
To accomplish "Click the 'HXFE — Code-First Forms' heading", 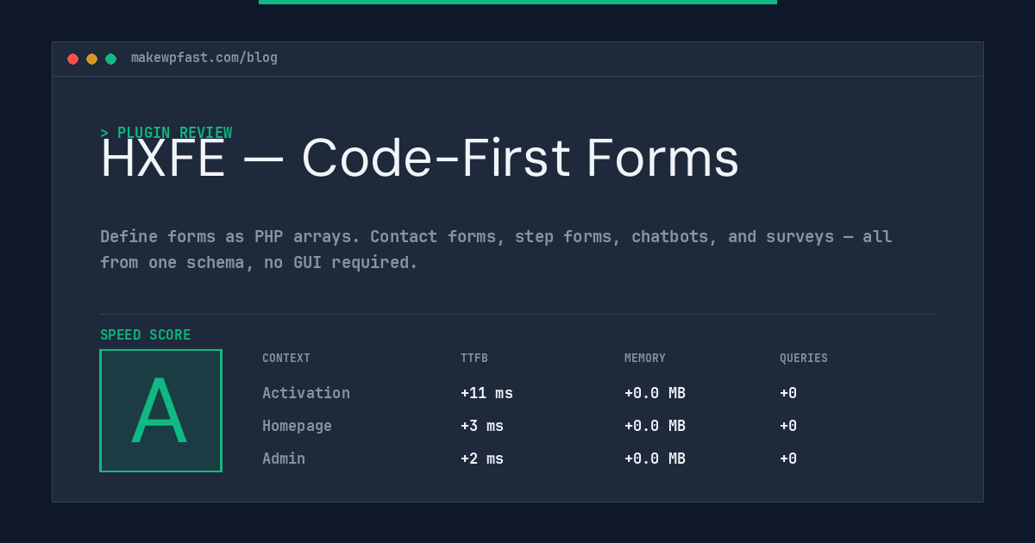I will click(x=419, y=159).
